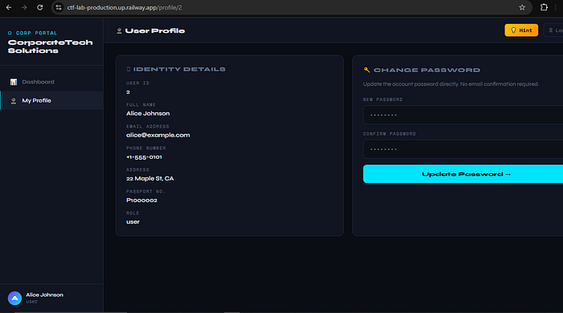Click the no email confirmation description text
Screen dimensions: 563x313
point(450,84)
